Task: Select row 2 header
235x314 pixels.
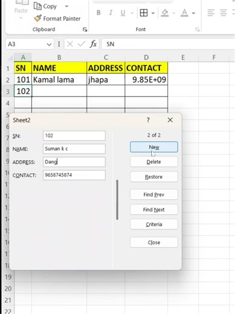Action: 8,80
